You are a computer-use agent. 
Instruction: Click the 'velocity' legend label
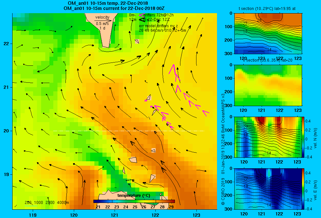(x=102, y=17)
